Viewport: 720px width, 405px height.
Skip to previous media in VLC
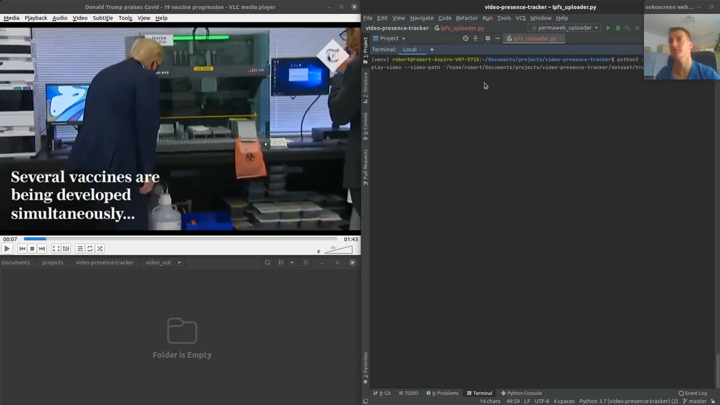[x=22, y=249]
